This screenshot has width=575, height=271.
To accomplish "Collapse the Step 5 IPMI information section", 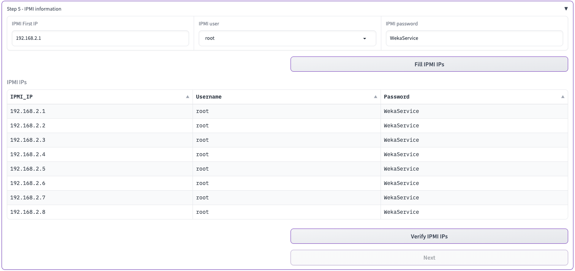I will click(566, 9).
